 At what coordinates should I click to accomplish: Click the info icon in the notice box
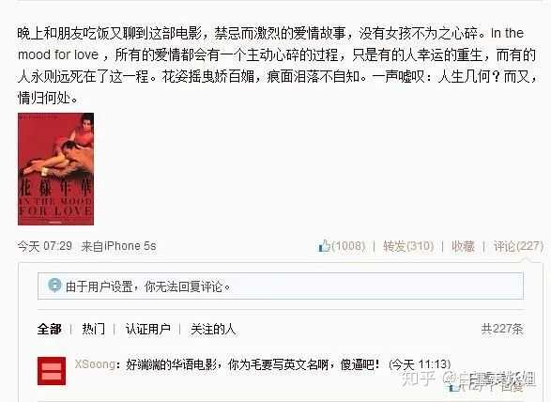pyautogui.click(x=54, y=286)
